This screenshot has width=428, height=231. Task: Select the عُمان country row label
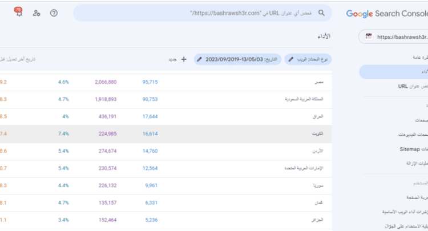click(318, 202)
